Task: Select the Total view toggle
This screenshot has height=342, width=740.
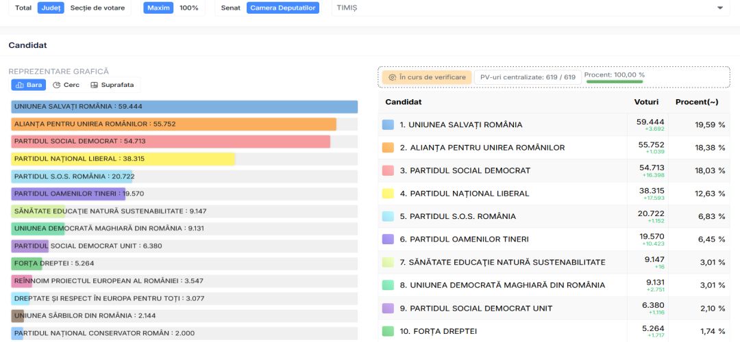Action: (x=23, y=8)
